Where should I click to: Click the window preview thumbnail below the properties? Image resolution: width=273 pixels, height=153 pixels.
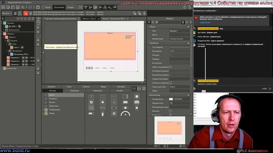[170, 130]
